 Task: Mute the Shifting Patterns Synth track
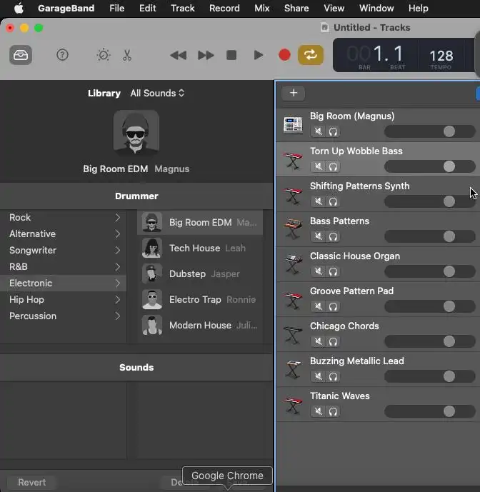point(318,201)
